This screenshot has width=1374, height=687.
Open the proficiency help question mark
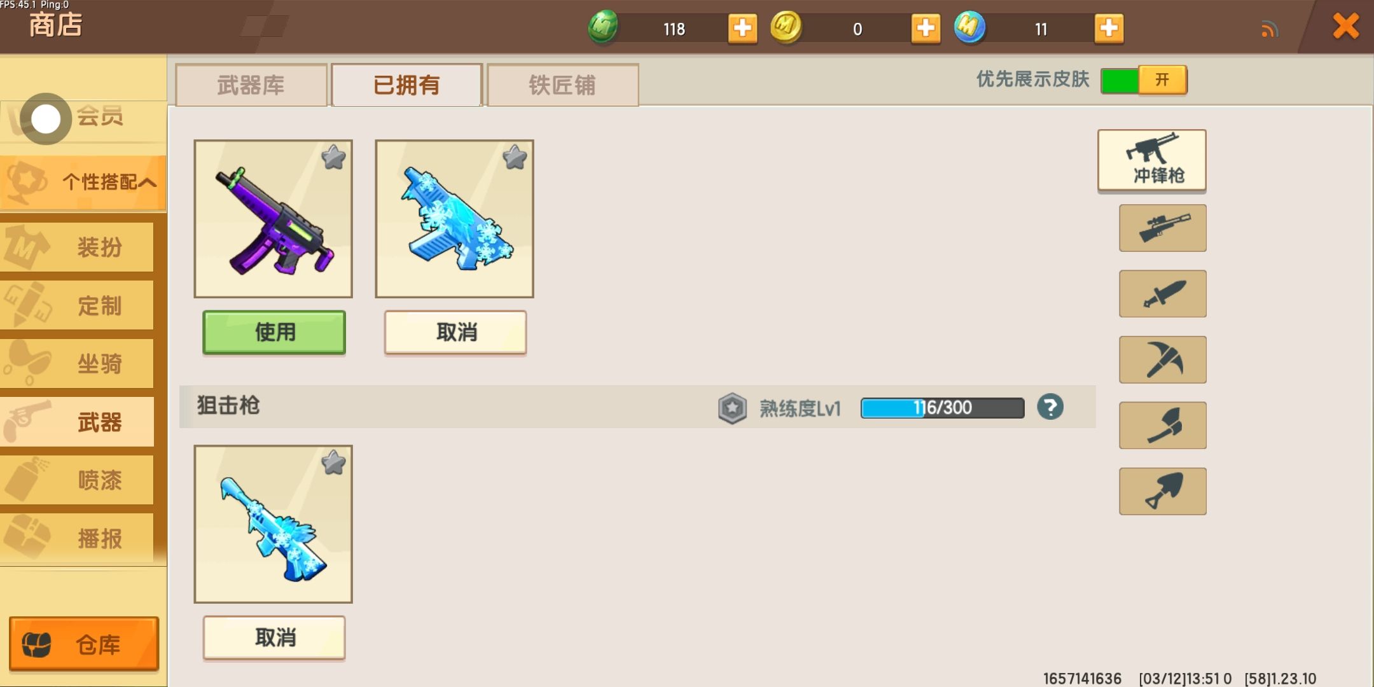(1050, 407)
